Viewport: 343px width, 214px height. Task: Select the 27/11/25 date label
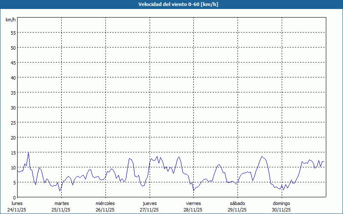click(150, 210)
